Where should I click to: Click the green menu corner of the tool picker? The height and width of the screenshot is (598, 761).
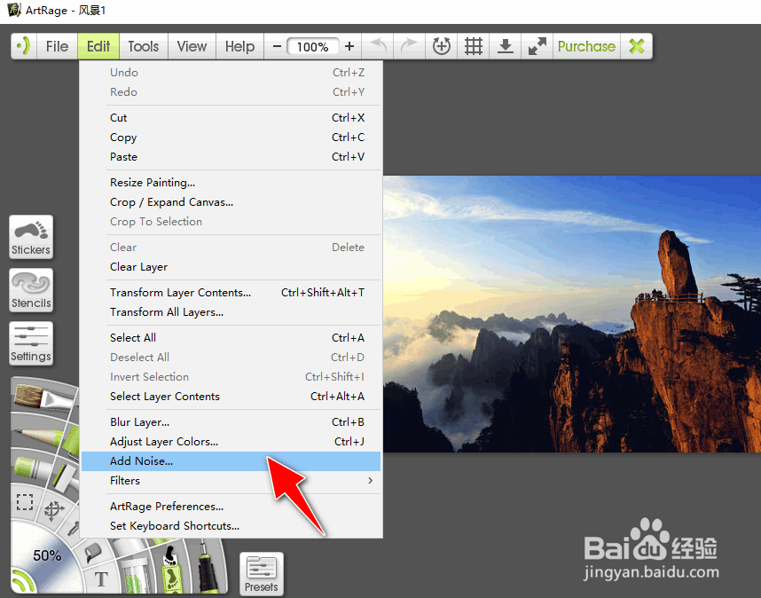tap(21, 579)
